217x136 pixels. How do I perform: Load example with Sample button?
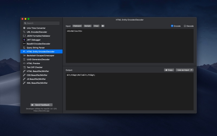[87, 26]
